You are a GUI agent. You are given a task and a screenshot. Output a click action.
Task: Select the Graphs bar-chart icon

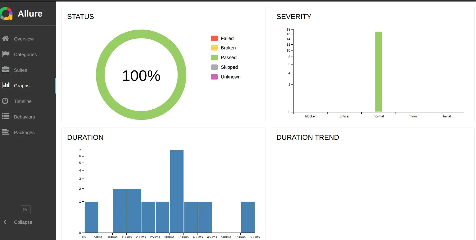click(5, 86)
